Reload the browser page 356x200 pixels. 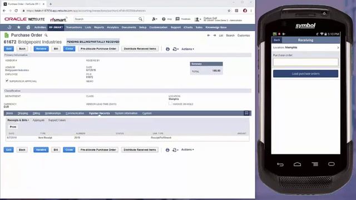tap(16, 11)
